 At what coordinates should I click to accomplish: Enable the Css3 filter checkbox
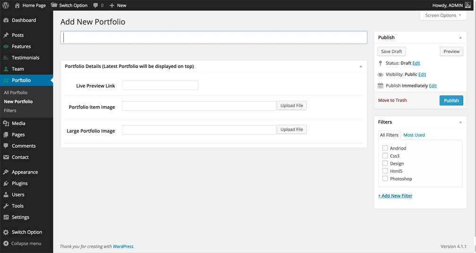pos(385,156)
